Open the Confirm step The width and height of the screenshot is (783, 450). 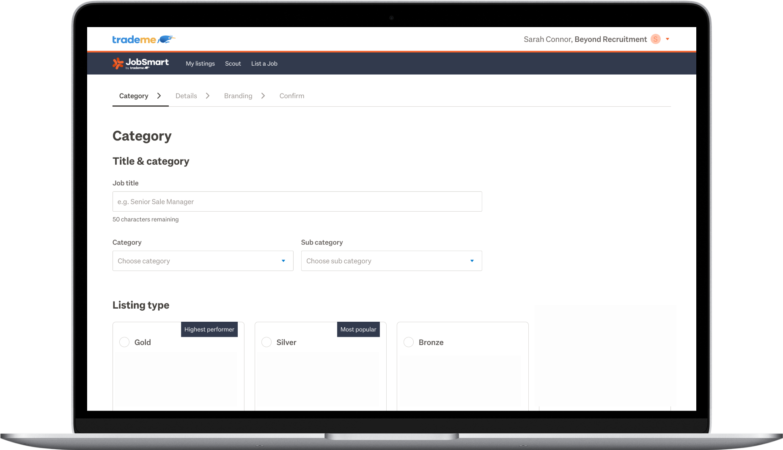(x=291, y=96)
